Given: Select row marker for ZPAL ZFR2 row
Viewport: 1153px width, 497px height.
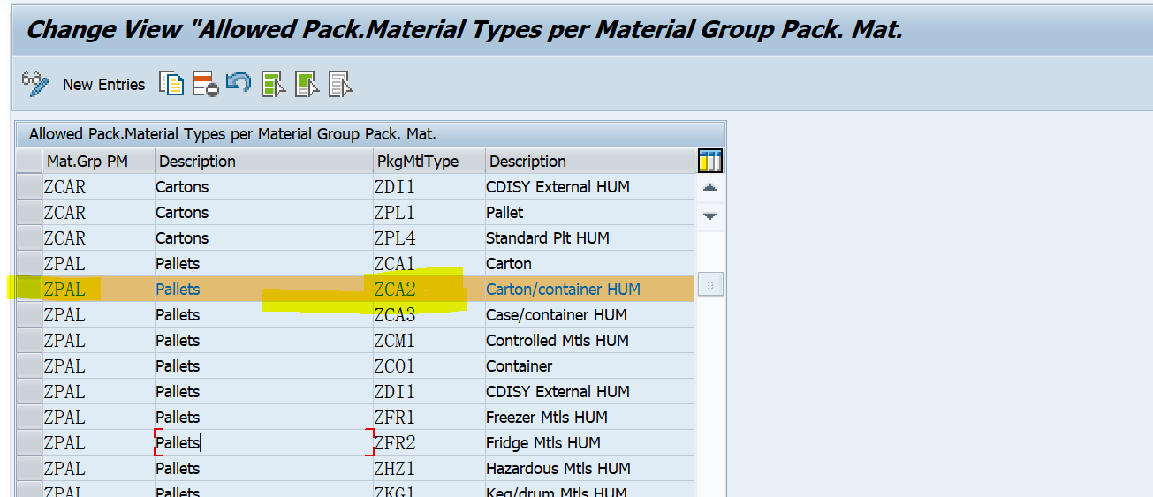Looking at the screenshot, I should click(29, 443).
